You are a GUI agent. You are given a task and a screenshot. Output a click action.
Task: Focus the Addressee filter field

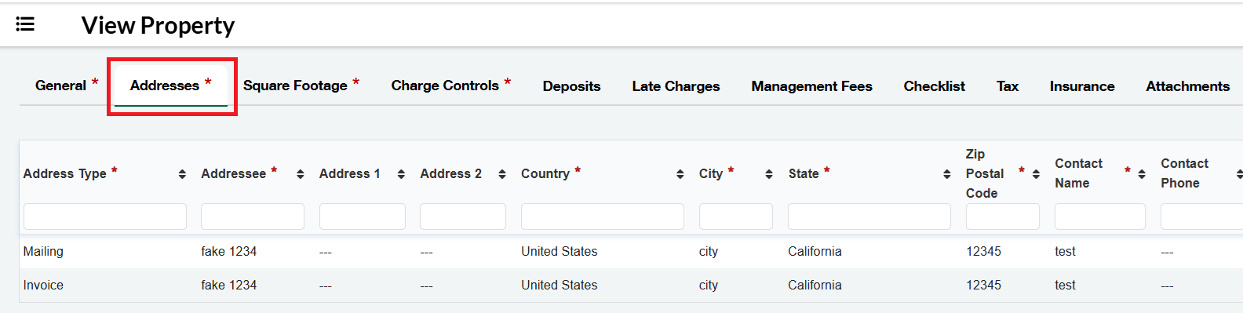(253, 217)
